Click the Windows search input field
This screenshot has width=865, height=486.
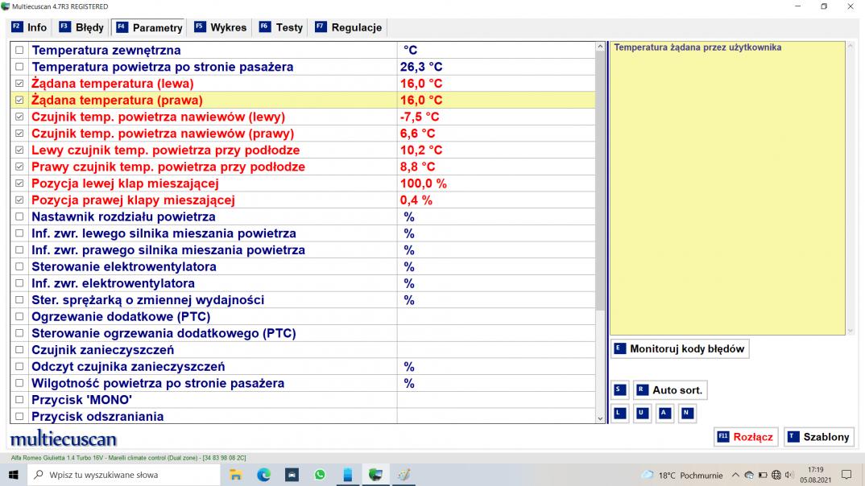pyautogui.click(x=121, y=475)
